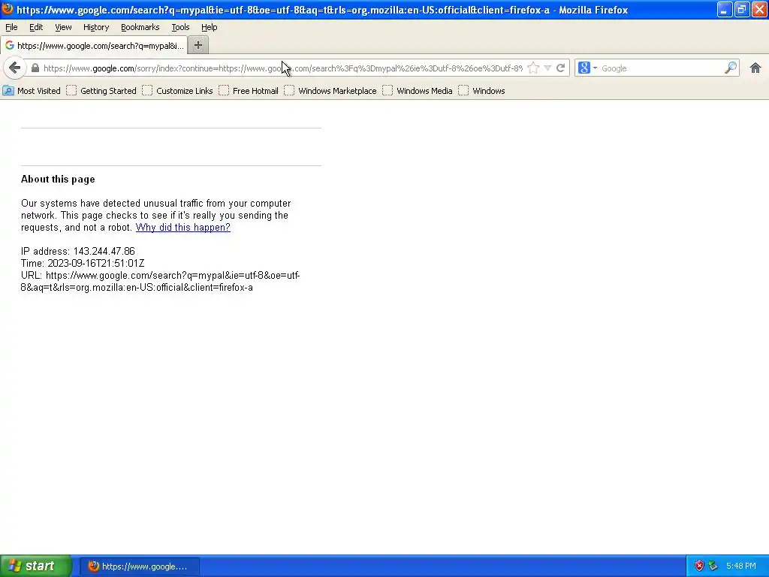
Task: Open the Tools menu
Action: point(180,28)
